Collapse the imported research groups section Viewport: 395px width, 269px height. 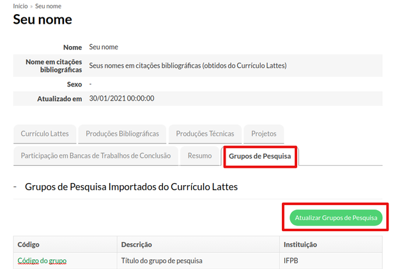(15, 187)
